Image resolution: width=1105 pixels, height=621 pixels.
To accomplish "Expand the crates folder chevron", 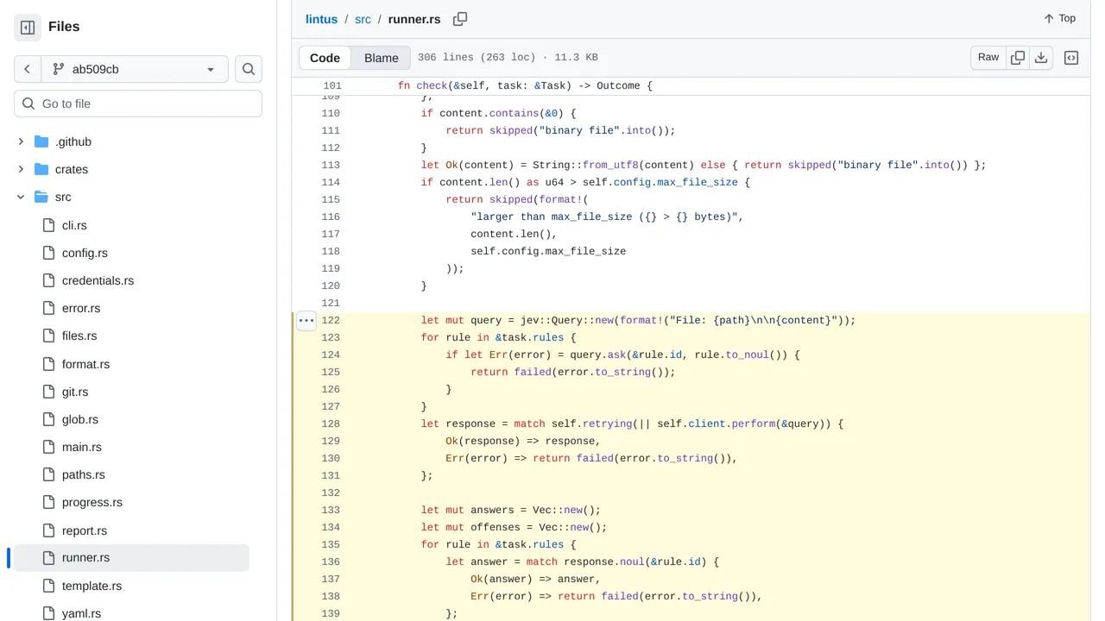I will point(21,169).
